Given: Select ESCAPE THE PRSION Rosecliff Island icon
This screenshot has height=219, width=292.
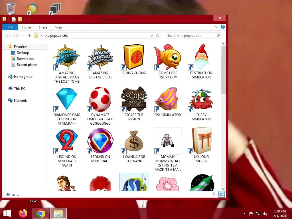Looking at the screenshot, I should pos(134,99).
